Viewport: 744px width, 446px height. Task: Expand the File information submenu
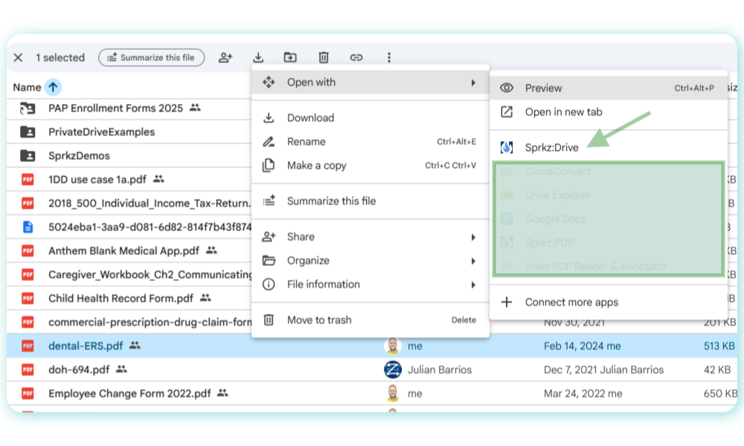(x=370, y=285)
